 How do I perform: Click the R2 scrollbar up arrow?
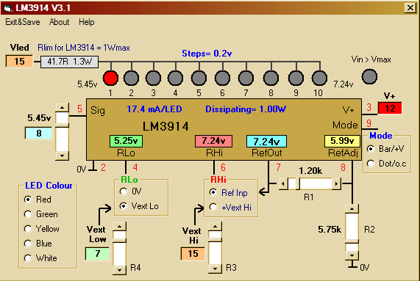(352, 209)
